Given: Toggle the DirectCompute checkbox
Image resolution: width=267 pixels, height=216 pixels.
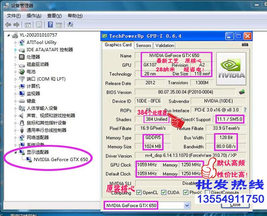Looking at the screenshot, I should 207,192.
